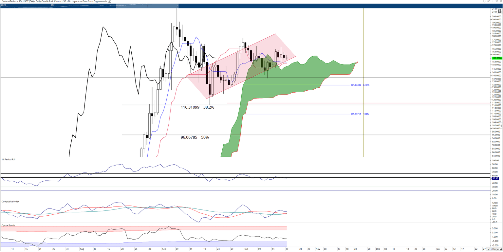Click the 52.93 RSI value tag
This screenshot has height=252, width=503.
pyautogui.click(x=495, y=178)
